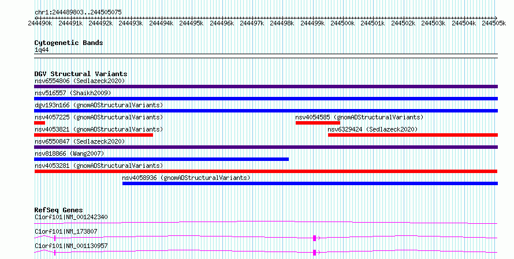Open variant label nsv6550847 (Sedlazeck2020)
This screenshot has height=259, width=514.
(80, 141)
